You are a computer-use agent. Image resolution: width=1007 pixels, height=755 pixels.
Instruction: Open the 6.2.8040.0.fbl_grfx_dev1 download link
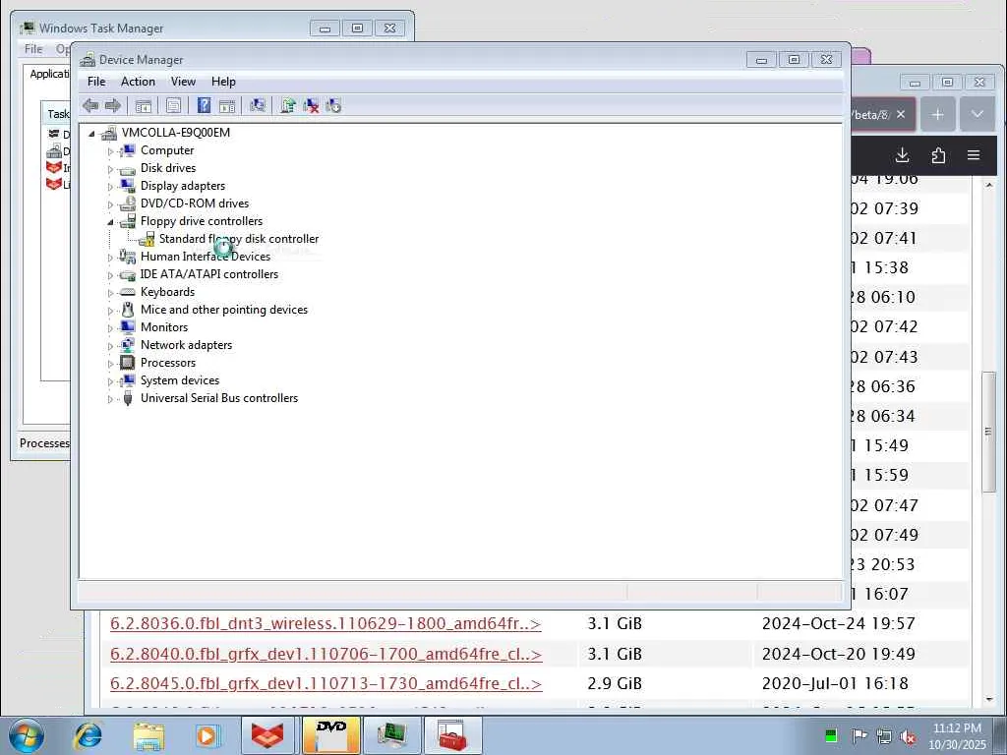coord(326,654)
